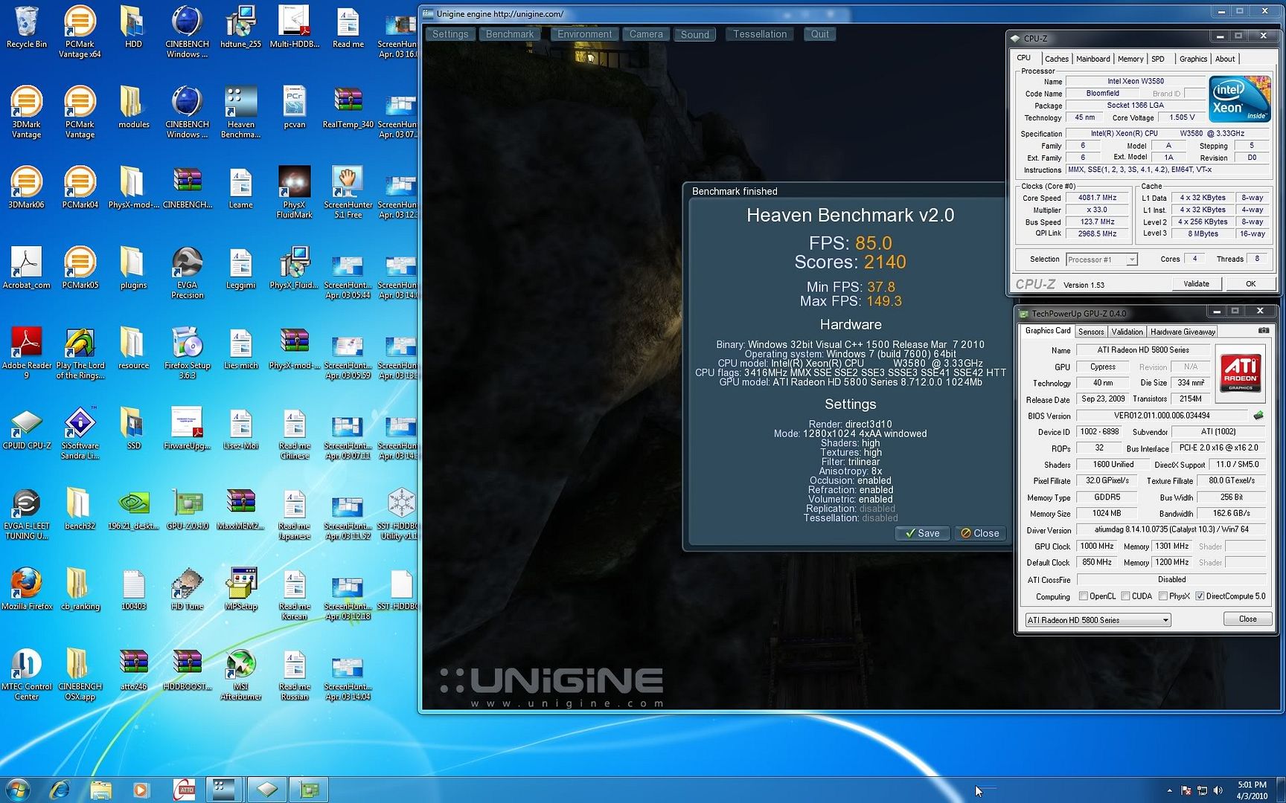Click the volume icon in system tray
This screenshot has height=803, width=1286.
pyautogui.click(x=1218, y=790)
